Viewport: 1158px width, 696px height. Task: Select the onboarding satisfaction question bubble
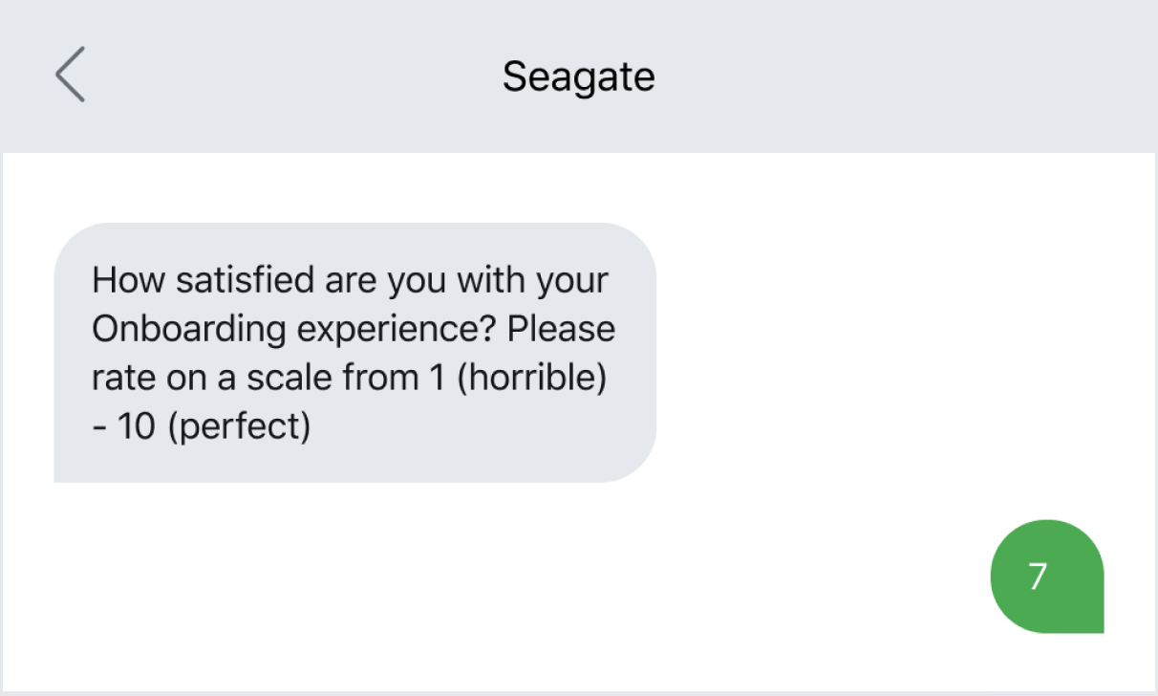[x=354, y=352]
